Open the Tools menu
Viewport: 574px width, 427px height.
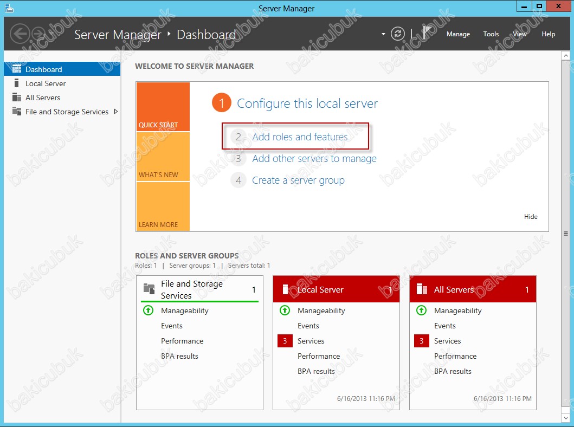[x=491, y=34]
